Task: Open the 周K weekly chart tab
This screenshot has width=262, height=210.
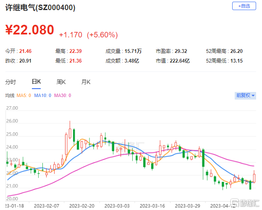Action: 61,82
